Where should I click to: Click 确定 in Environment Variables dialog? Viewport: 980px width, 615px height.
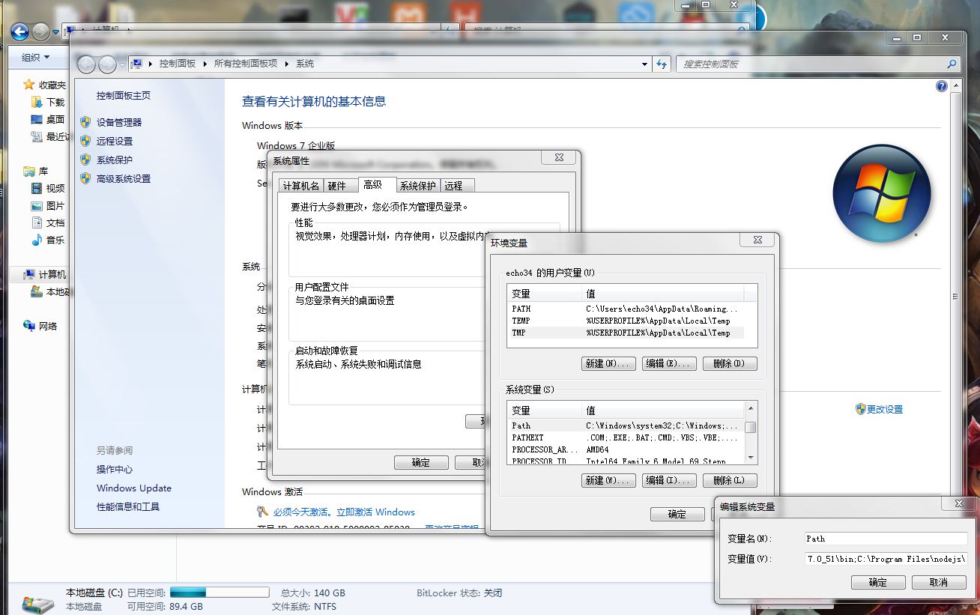click(677, 514)
